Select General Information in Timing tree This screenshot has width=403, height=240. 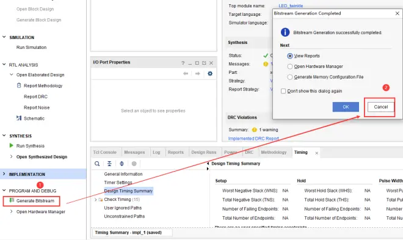[123, 174]
